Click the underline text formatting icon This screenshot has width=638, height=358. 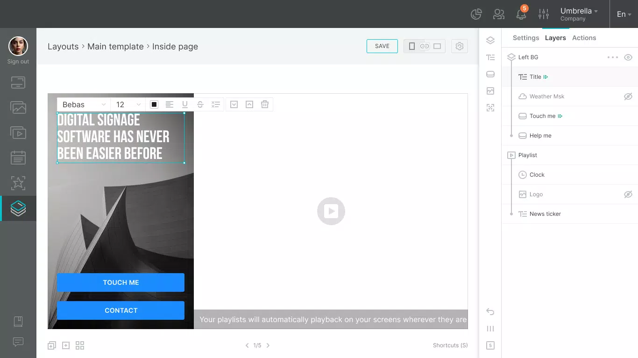[185, 104]
